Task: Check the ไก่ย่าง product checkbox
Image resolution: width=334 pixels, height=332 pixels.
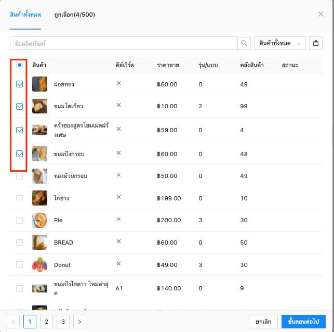Action: (x=20, y=198)
